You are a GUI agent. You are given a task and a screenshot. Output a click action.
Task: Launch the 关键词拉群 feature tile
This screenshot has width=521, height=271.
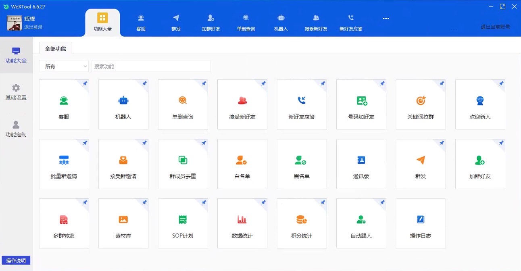[421, 104]
